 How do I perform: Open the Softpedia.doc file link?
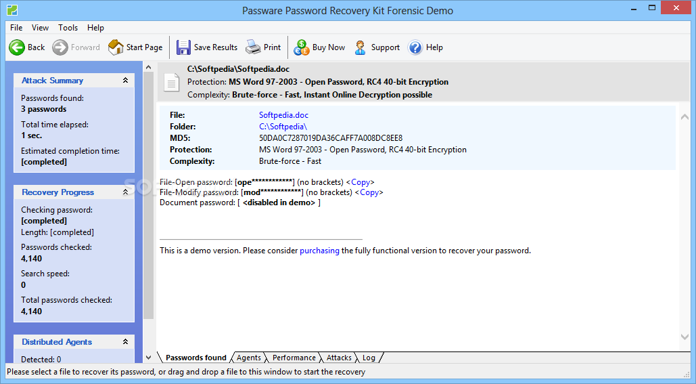pyautogui.click(x=283, y=115)
